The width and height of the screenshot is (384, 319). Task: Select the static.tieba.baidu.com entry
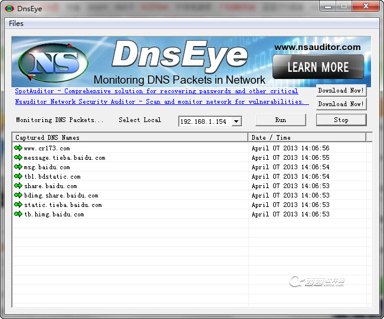pos(63,205)
